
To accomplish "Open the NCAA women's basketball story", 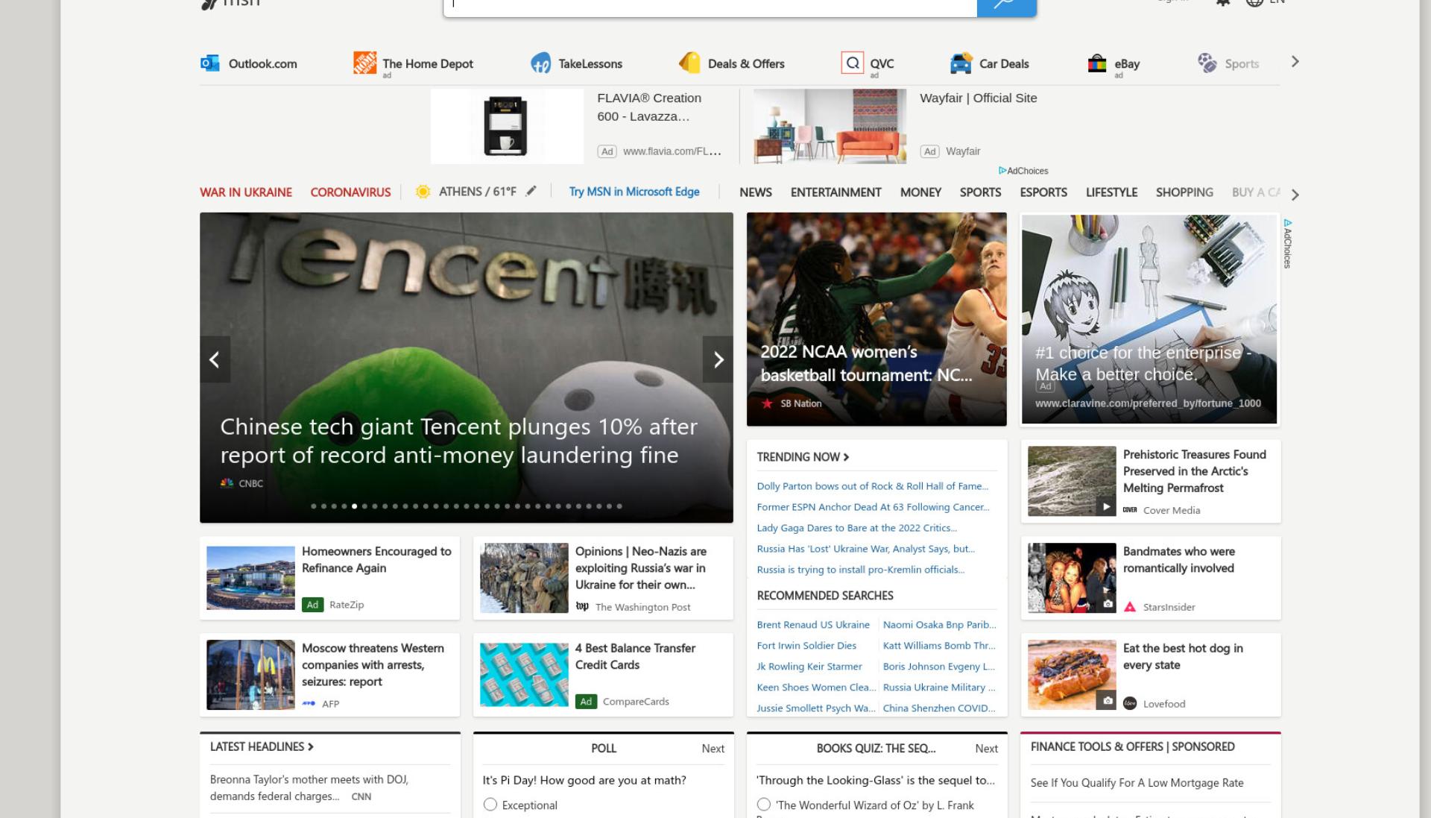I will (x=876, y=319).
